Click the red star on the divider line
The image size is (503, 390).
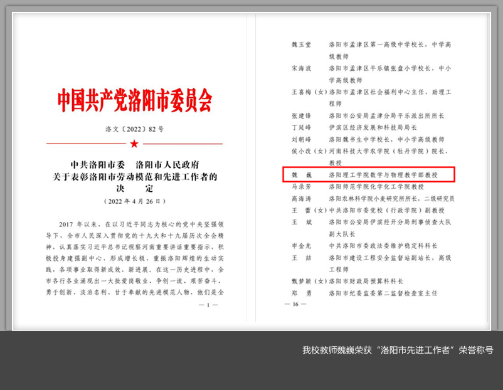(x=134, y=144)
